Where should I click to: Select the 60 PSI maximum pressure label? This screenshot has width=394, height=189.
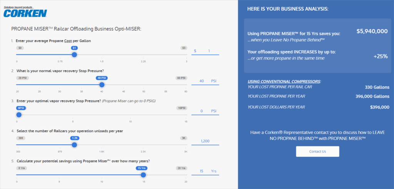(181, 78)
